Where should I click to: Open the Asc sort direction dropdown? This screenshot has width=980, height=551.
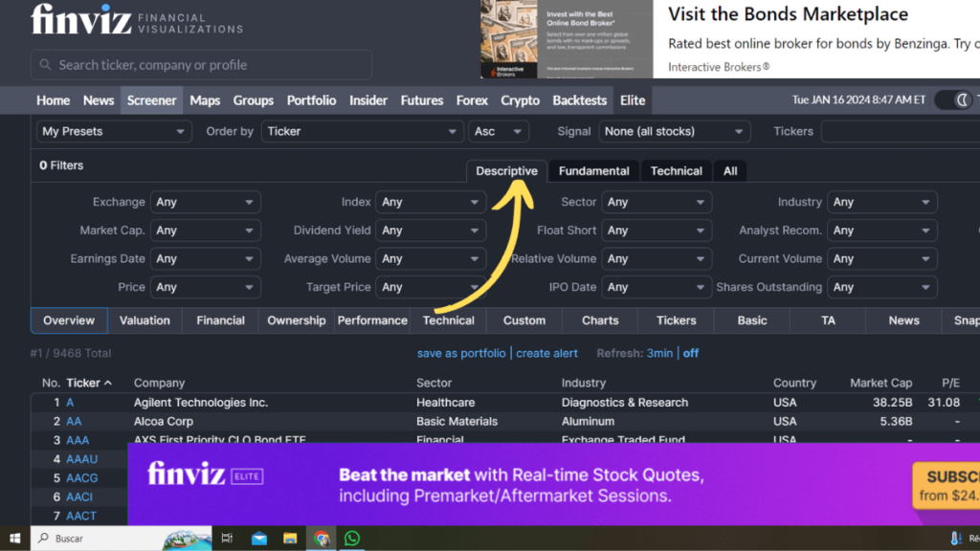click(x=498, y=132)
